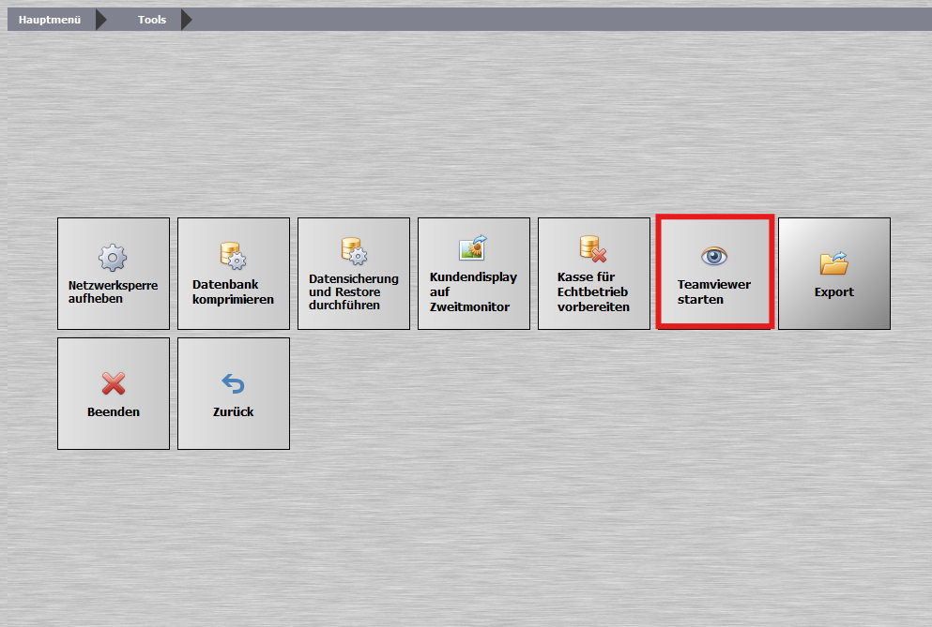Prepare Kasse für Echtbetrieb vorbereiten
932x627 pixels.
click(x=593, y=273)
